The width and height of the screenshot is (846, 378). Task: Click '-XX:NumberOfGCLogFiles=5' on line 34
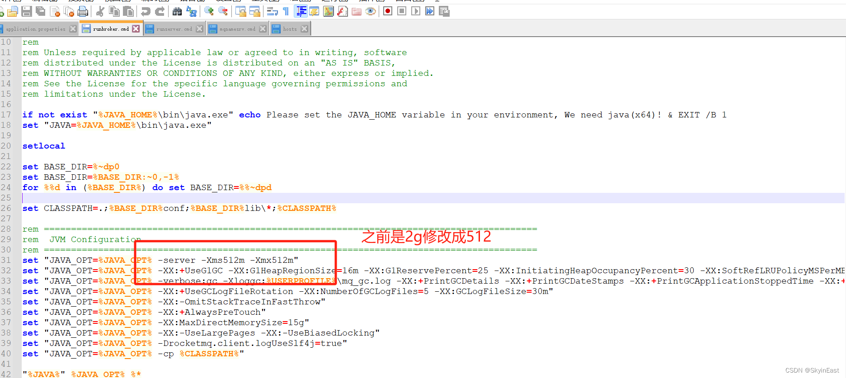tap(364, 291)
